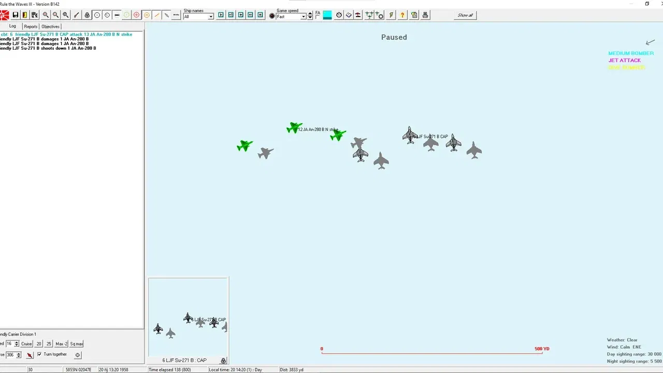Open the Objectives tab
Viewport: 663px width, 373px height.
coord(50,26)
